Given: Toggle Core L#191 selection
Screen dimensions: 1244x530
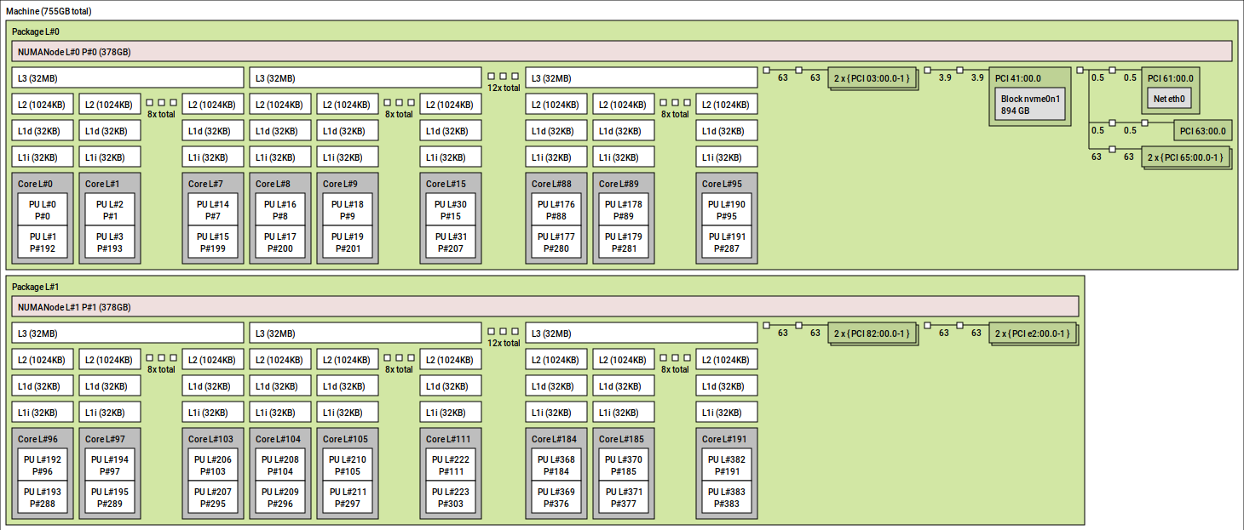Looking at the screenshot, I should point(725,439).
